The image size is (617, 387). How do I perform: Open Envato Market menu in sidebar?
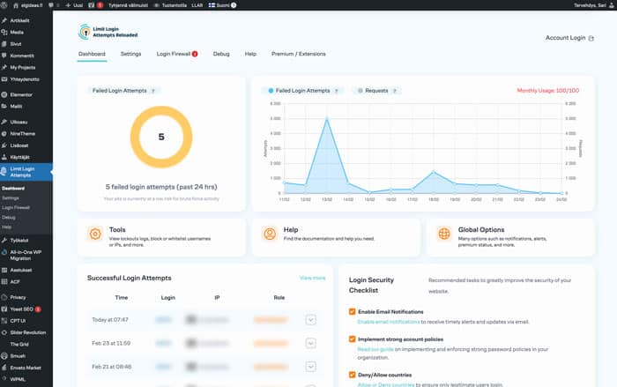tap(26, 368)
